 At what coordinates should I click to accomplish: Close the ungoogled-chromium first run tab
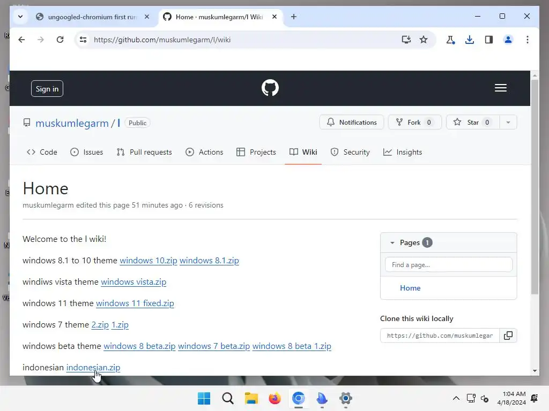click(147, 17)
